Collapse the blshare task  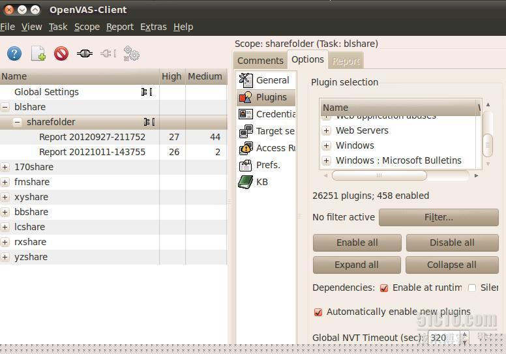coord(5,107)
